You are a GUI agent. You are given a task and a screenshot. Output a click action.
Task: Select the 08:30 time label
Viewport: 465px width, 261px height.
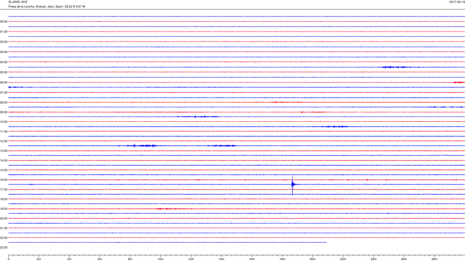point(4,102)
